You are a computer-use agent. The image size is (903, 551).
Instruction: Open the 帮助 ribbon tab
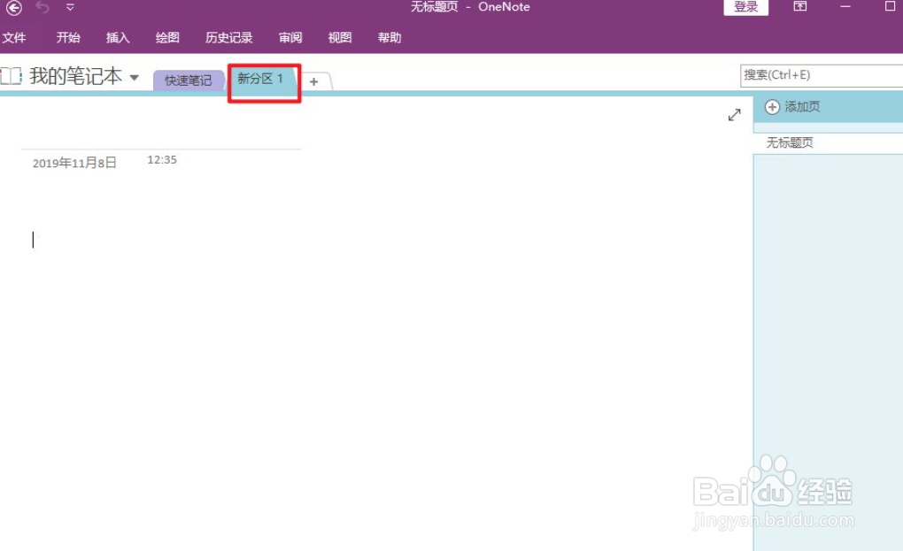coord(390,37)
